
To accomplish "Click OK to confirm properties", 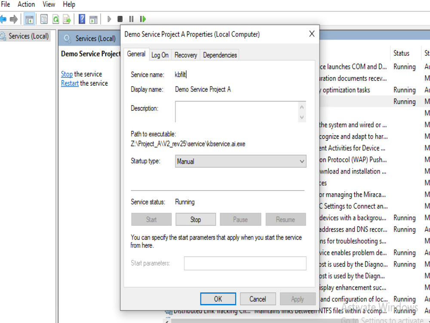I will (x=218, y=299).
